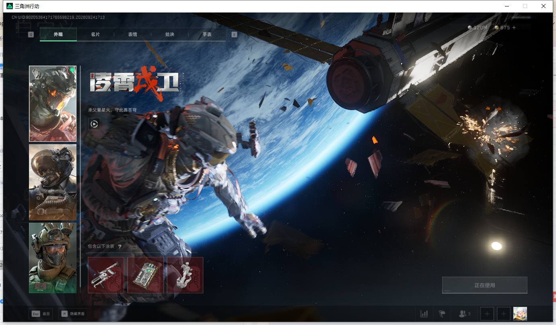Select the orange-visor armored helmet skin thumbnail
This screenshot has height=325, width=556.
53,104
